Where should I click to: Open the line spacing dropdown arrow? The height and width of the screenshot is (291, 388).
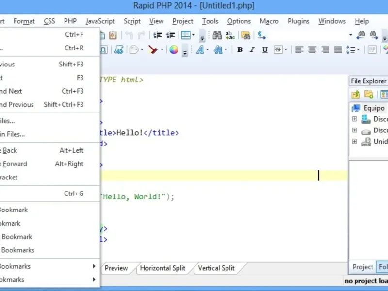[x=358, y=50]
